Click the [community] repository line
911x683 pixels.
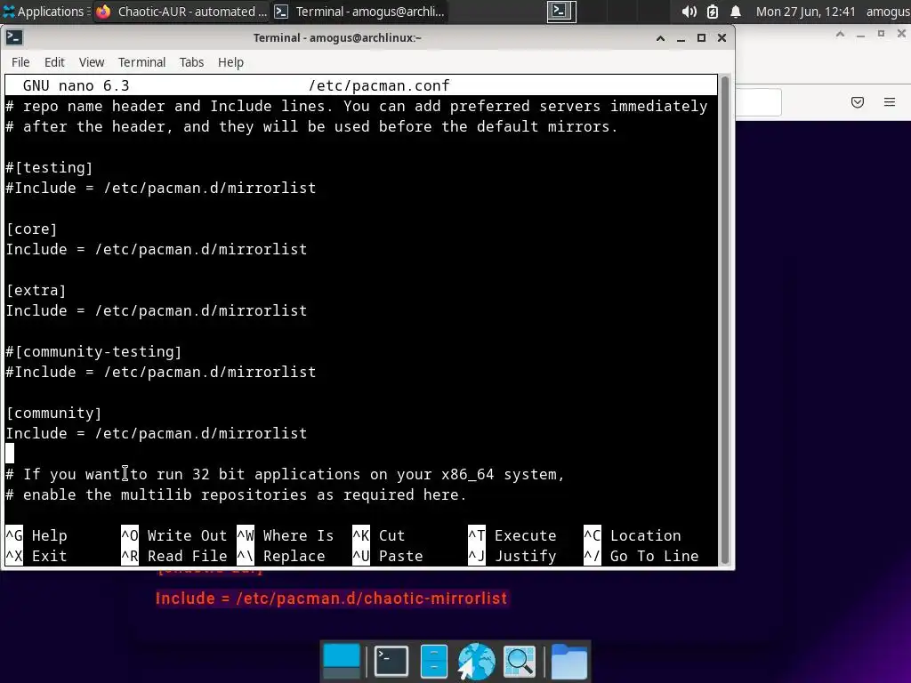(53, 413)
